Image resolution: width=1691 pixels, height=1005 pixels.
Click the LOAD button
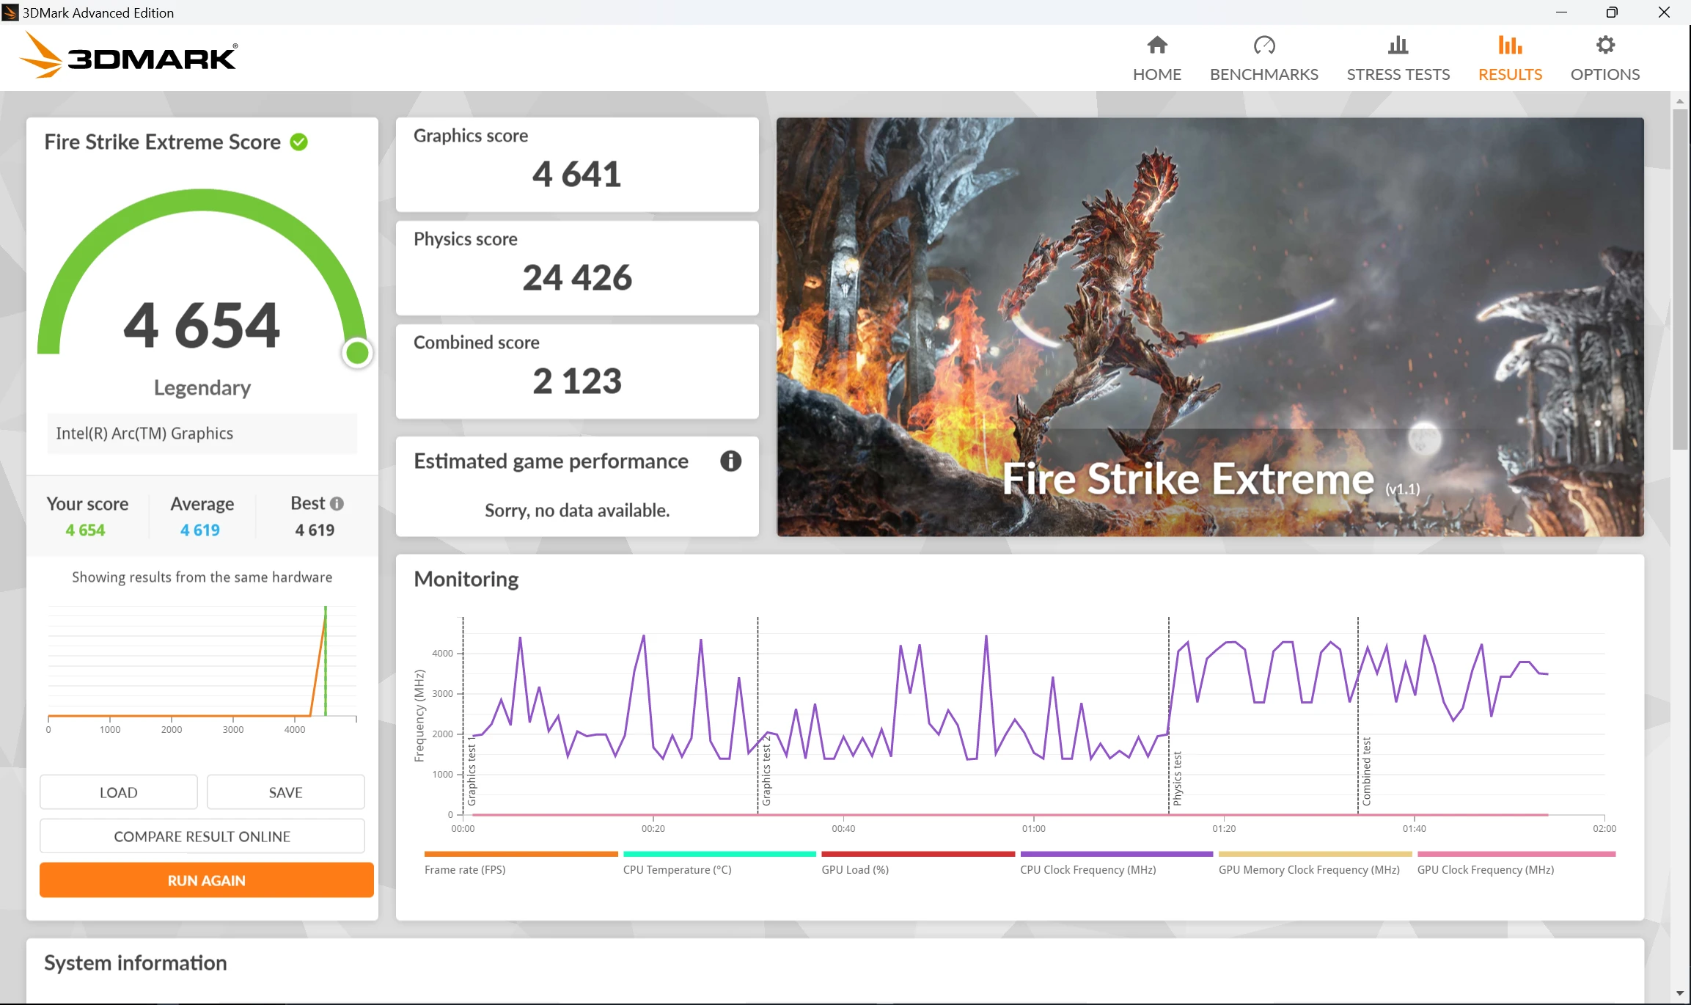[118, 792]
